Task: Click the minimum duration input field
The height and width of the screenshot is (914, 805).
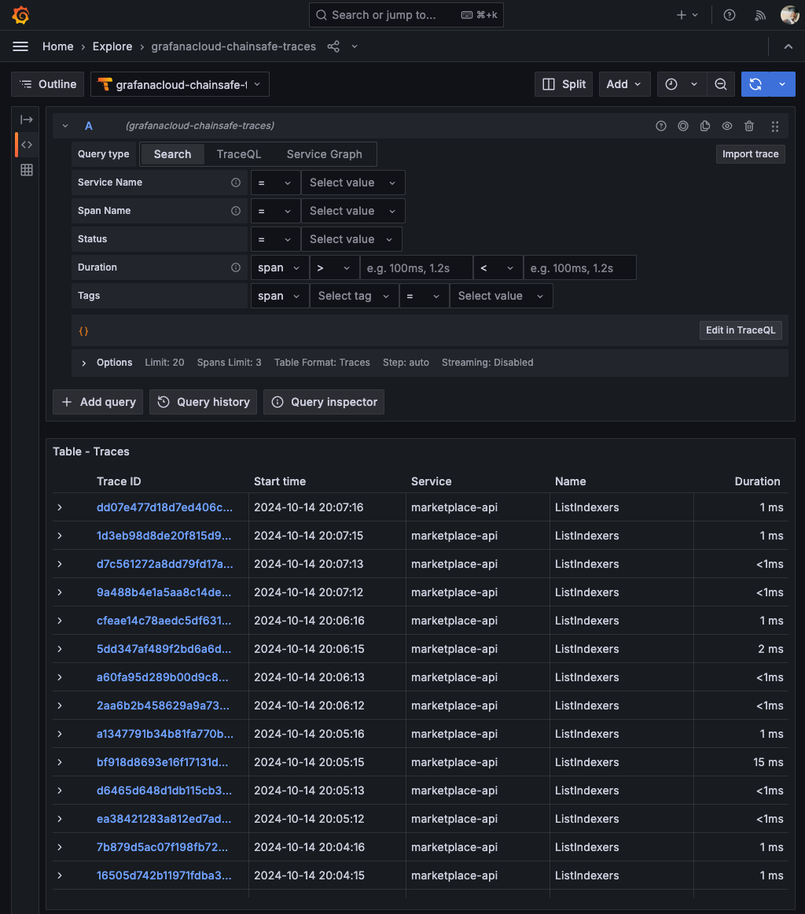Action: click(x=416, y=267)
